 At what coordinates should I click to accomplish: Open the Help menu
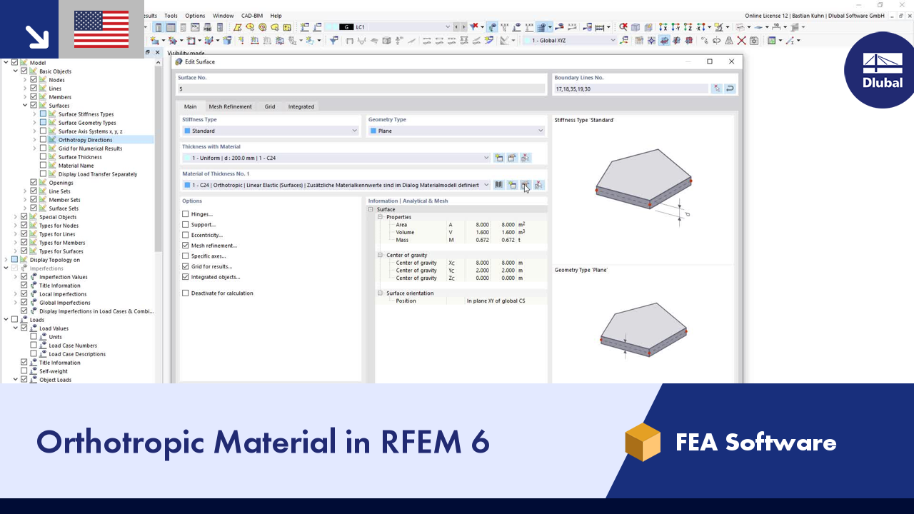pyautogui.click(x=276, y=16)
